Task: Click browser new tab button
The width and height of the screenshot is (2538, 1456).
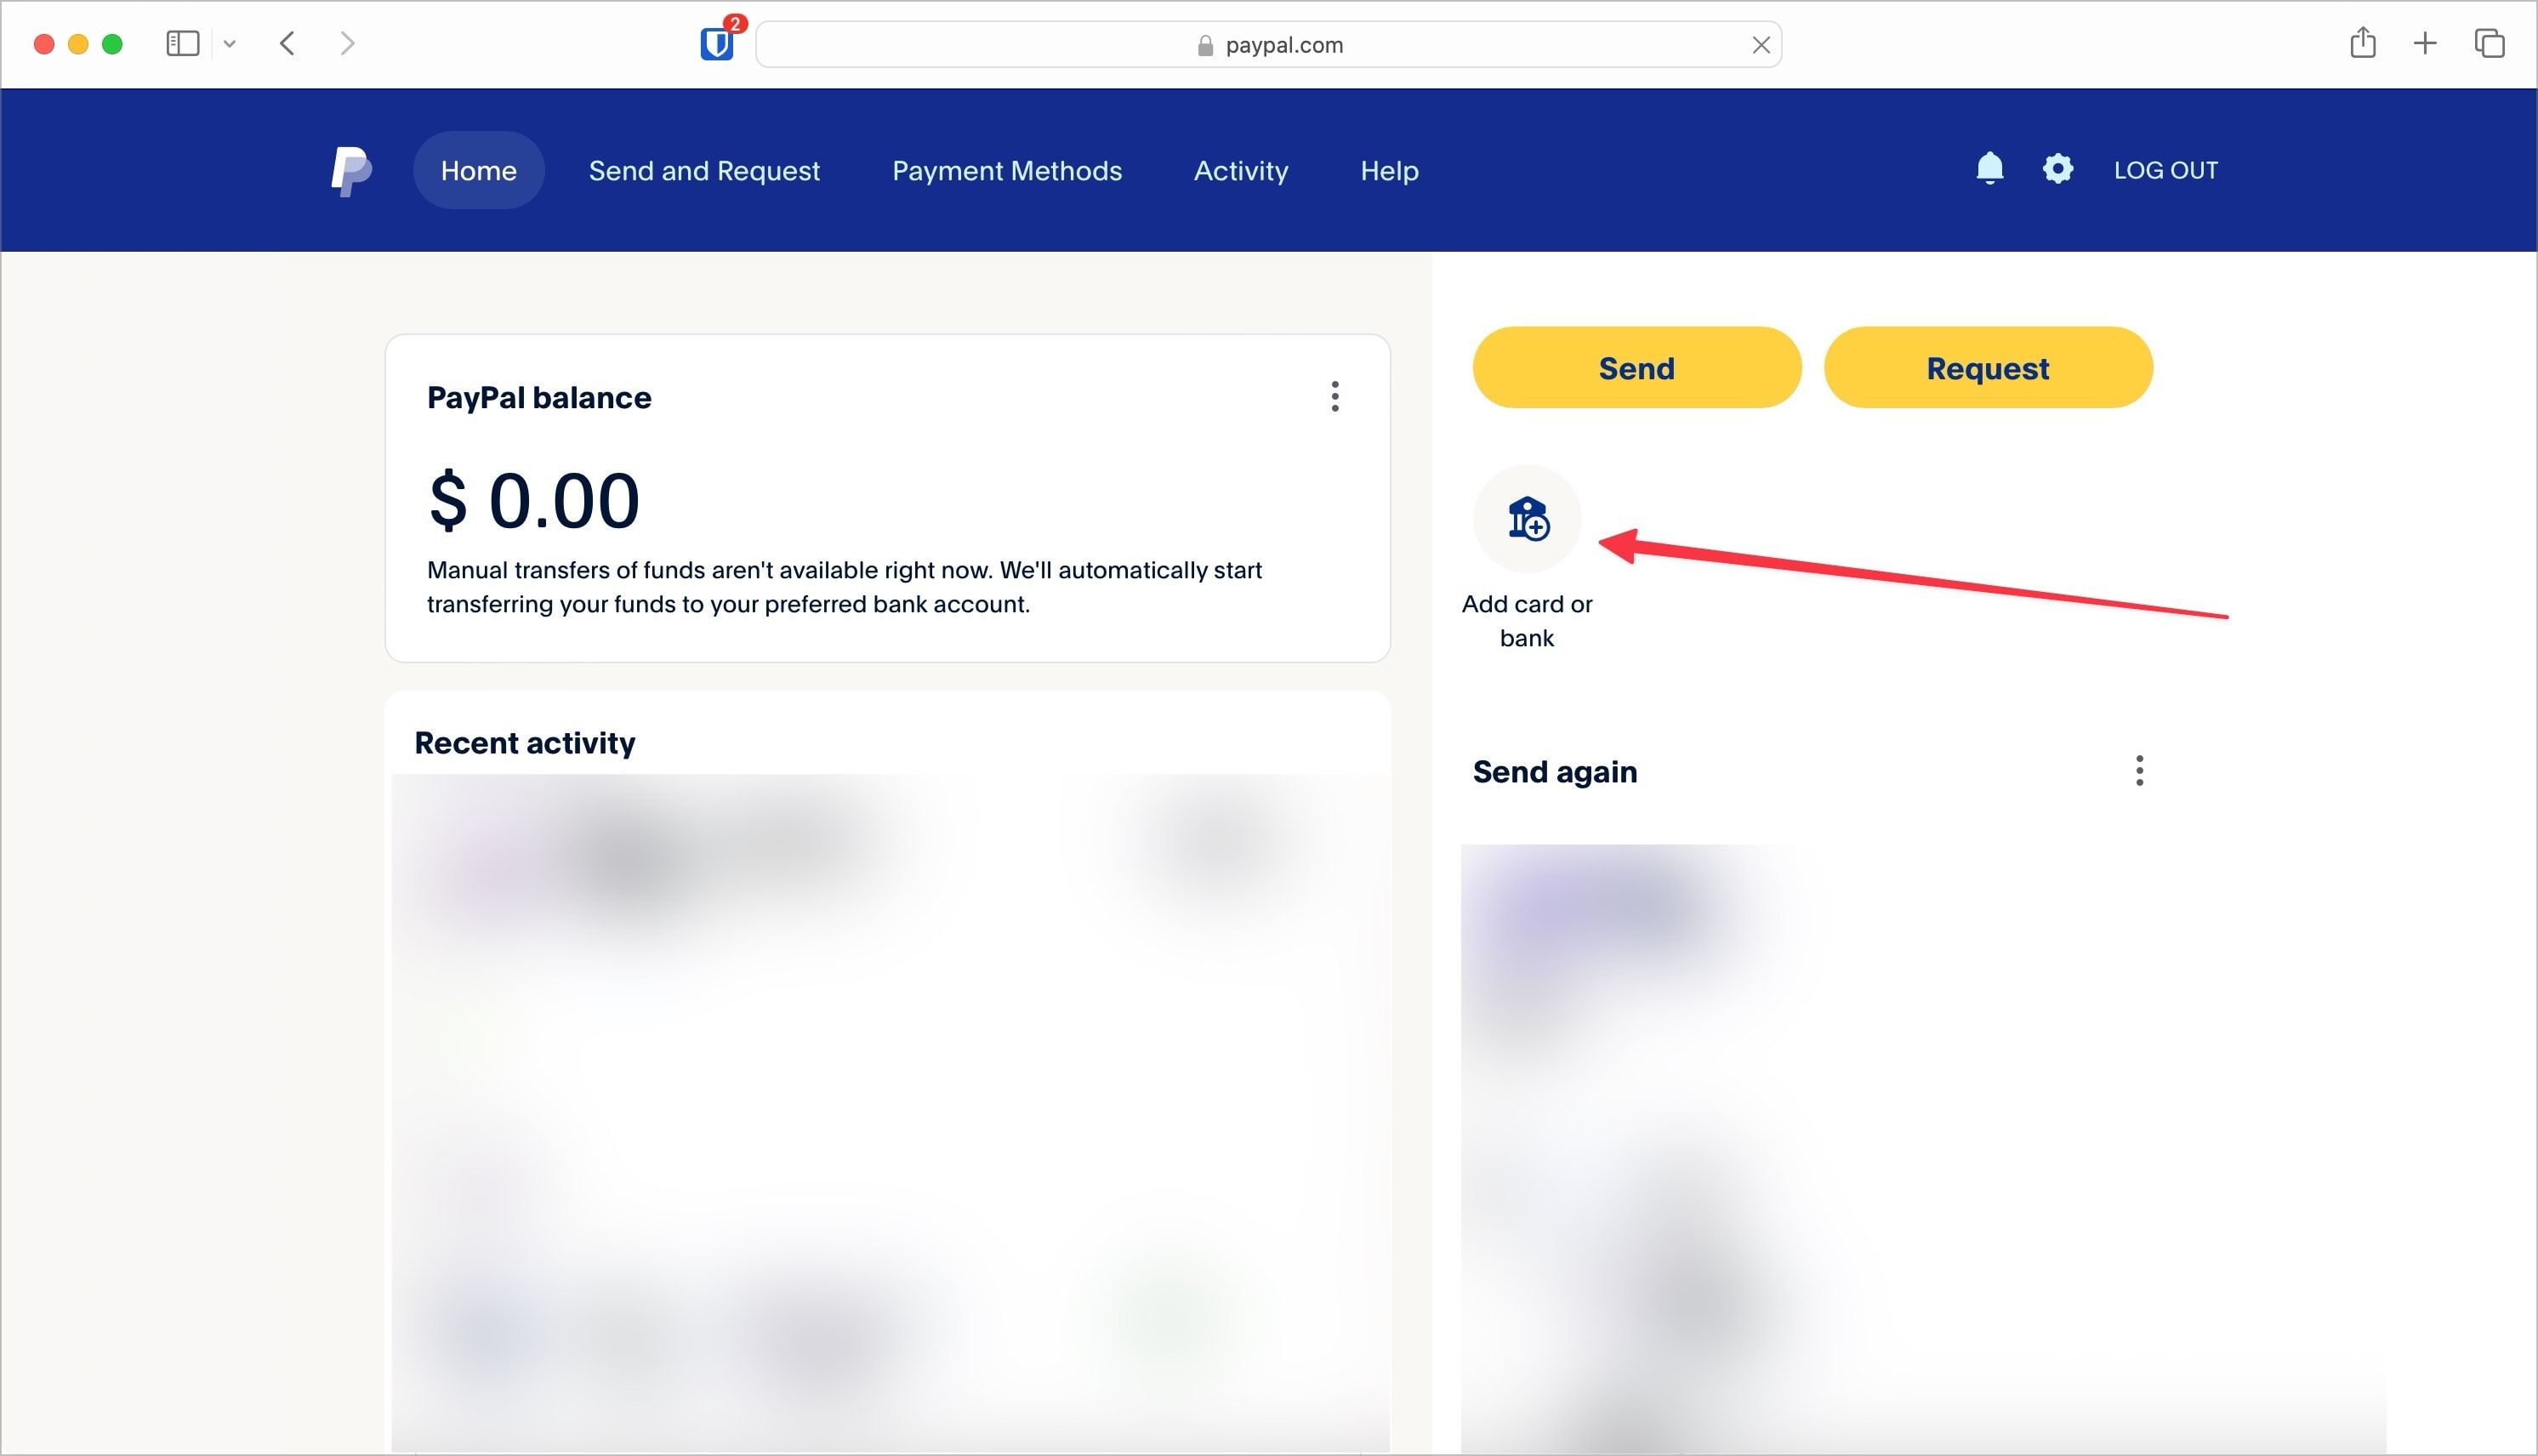Action: click(x=2427, y=43)
